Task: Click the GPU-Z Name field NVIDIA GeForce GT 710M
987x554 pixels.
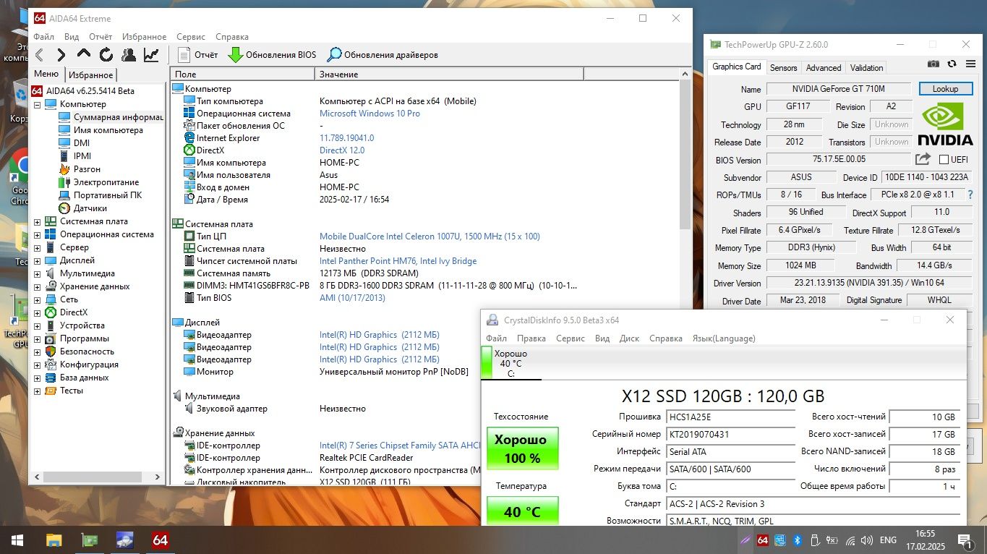Action: (x=839, y=89)
